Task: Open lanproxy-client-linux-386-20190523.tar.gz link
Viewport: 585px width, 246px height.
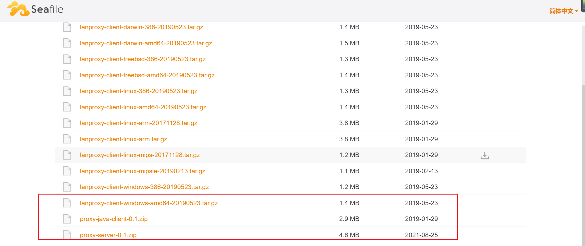Action: 139,91
